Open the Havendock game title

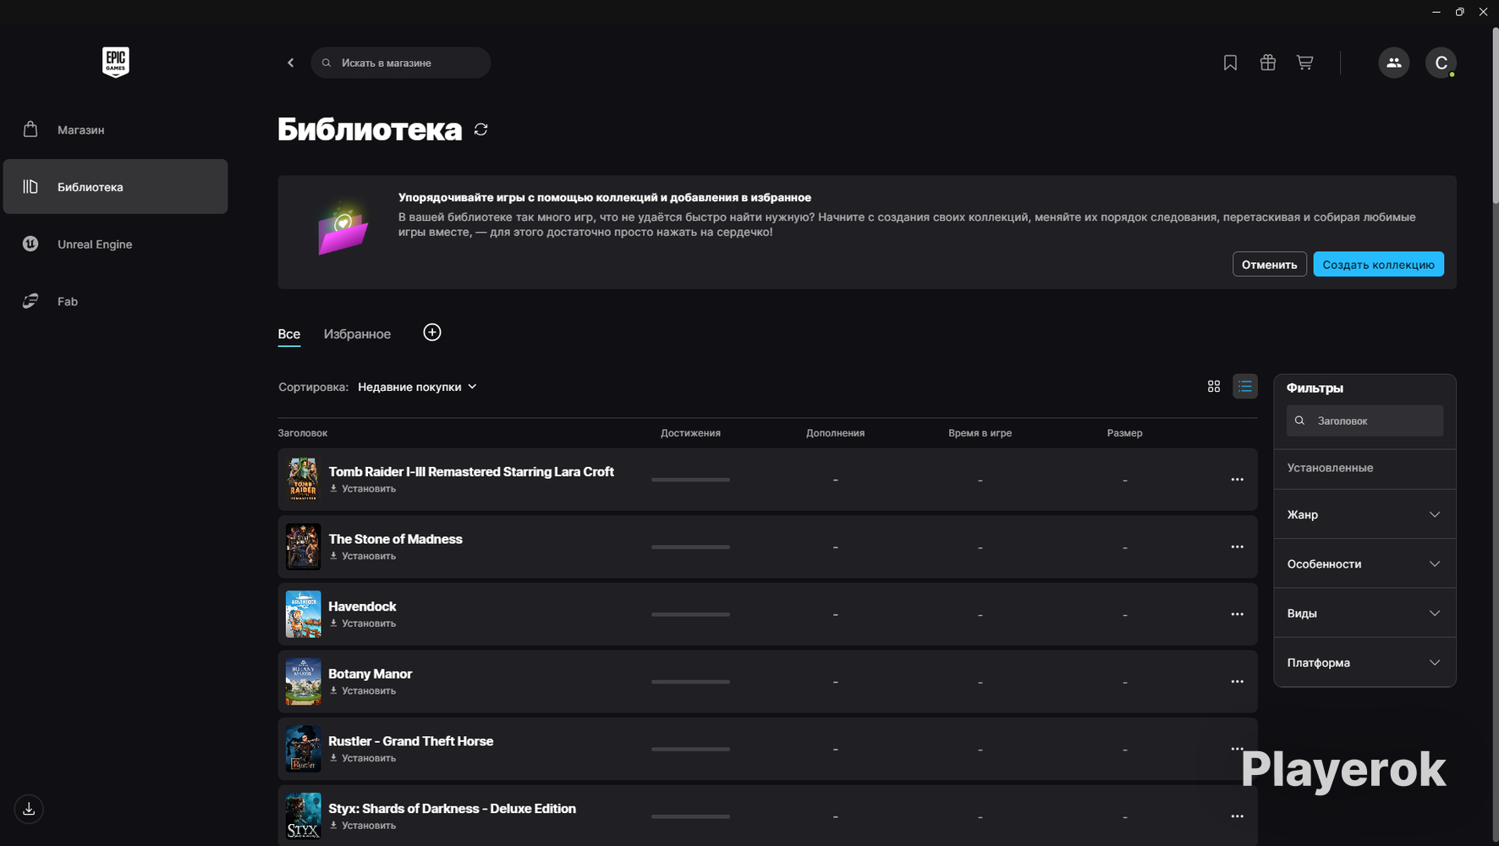pyautogui.click(x=362, y=607)
